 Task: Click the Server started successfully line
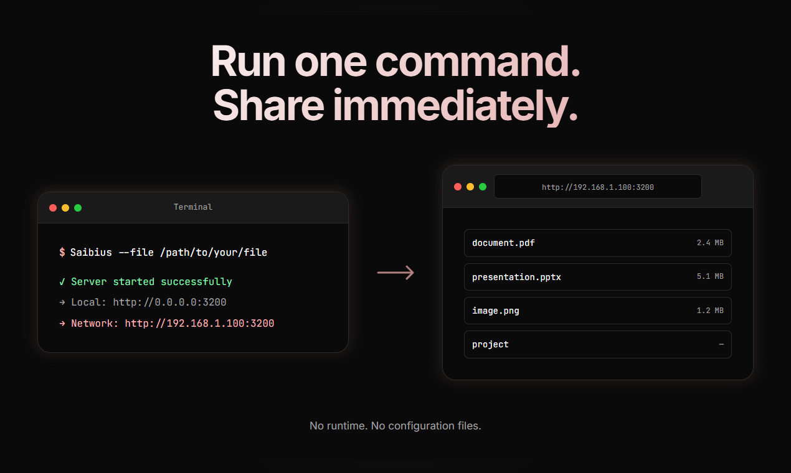click(146, 282)
